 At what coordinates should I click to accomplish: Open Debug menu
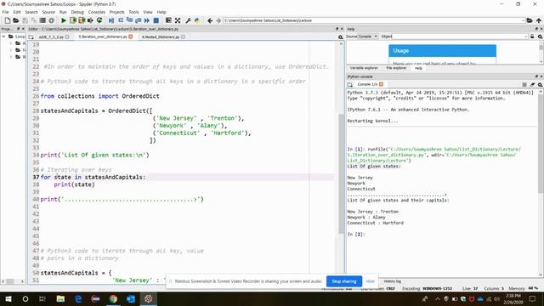pos(77,12)
